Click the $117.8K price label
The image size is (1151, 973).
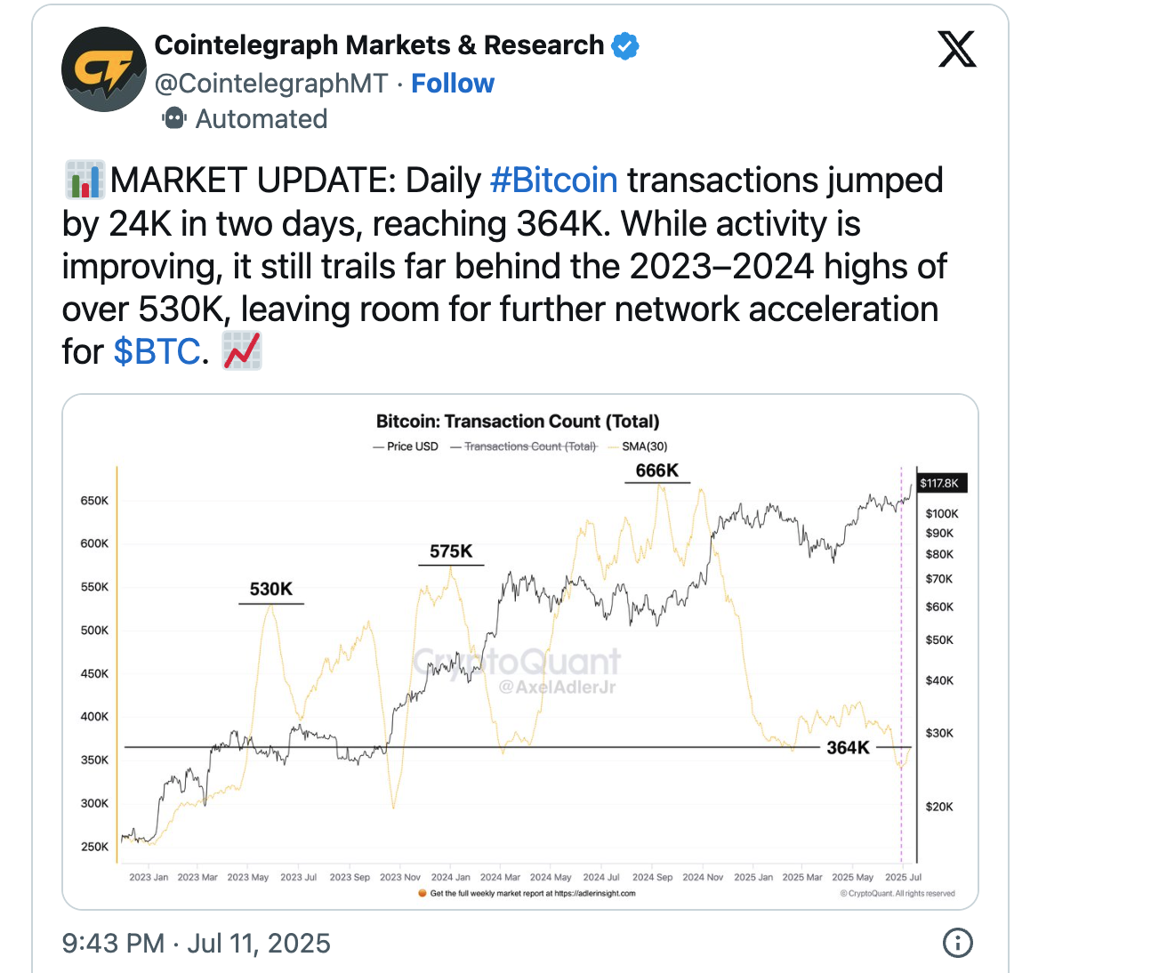[x=939, y=483]
